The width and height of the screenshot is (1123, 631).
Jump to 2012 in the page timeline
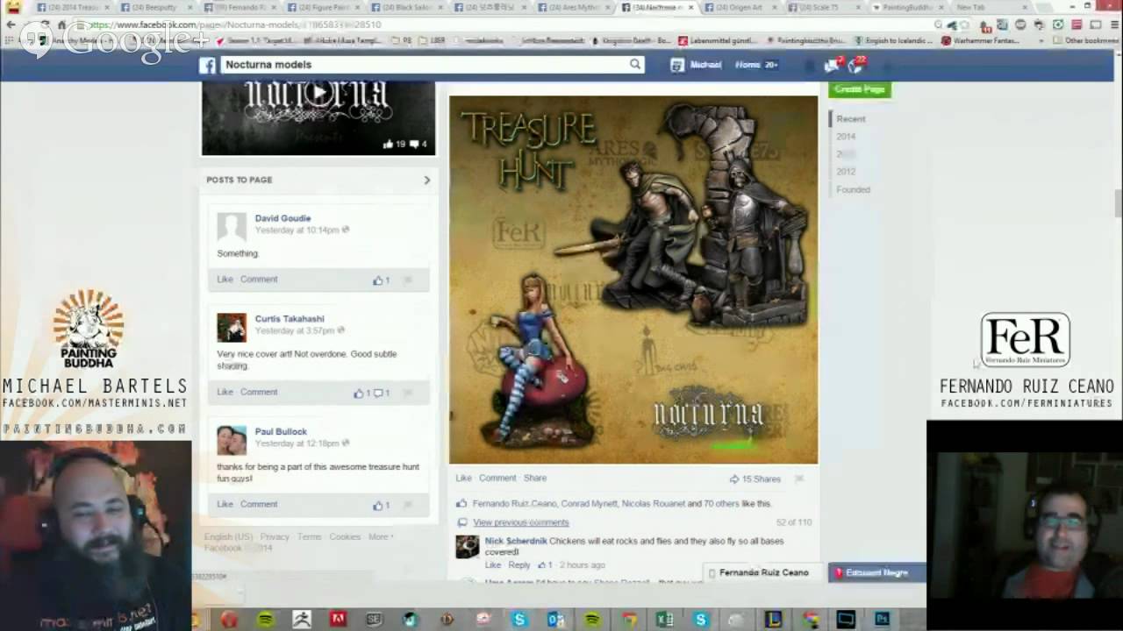pyautogui.click(x=846, y=172)
